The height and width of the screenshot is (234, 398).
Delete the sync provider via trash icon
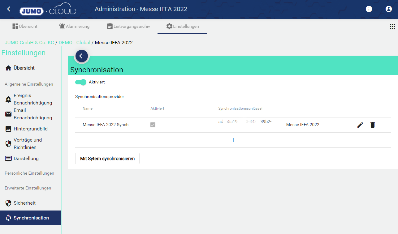point(373,125)
